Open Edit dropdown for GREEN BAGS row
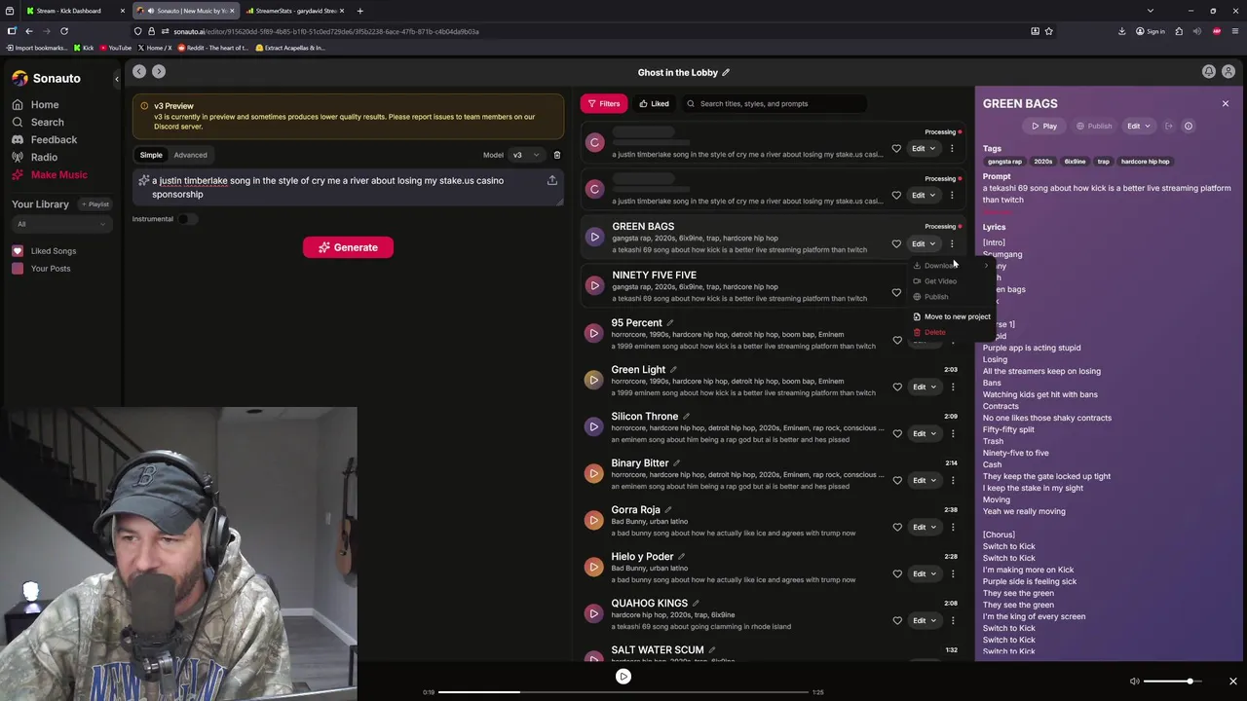This screenshot has width=1247, height=701. [x=924, y=243]
